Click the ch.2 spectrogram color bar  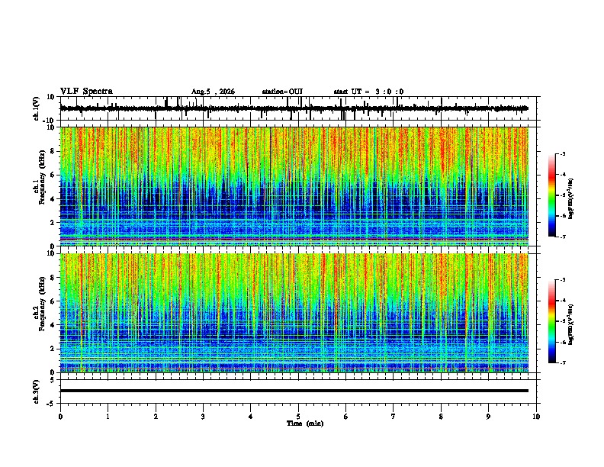coord(552,321)
